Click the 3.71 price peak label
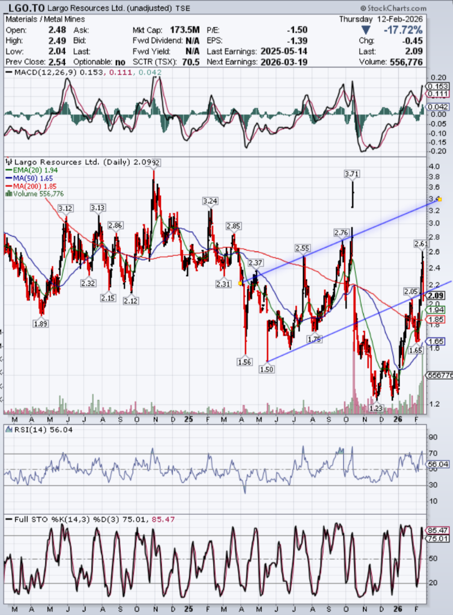Viewport: 453px width, 615px height. 351,173
